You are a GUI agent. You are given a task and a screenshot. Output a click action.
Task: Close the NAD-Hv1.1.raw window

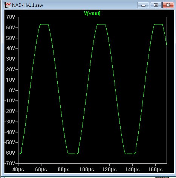click(x=168, y=5)
